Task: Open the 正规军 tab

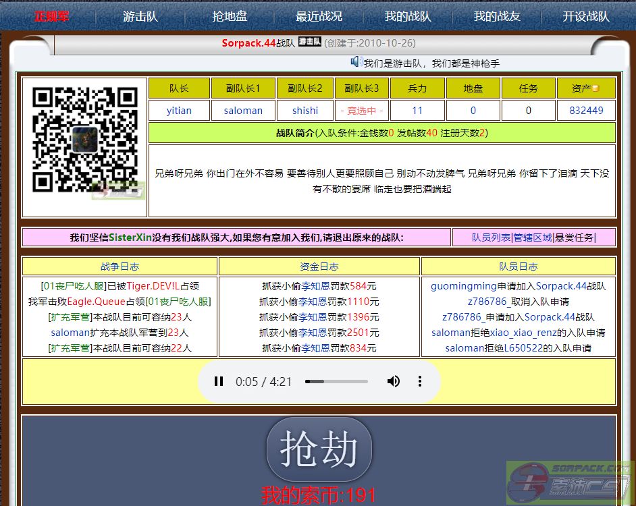Action: coord(52,16)
